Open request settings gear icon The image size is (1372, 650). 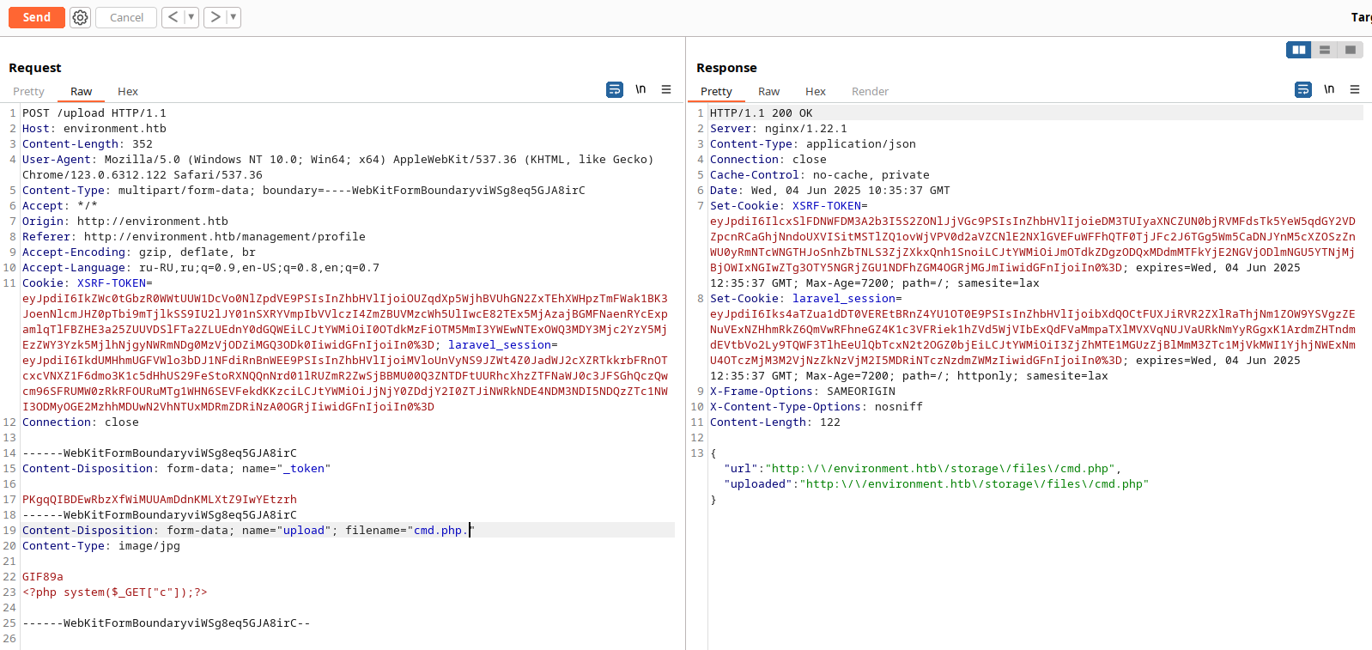point(80,17)
